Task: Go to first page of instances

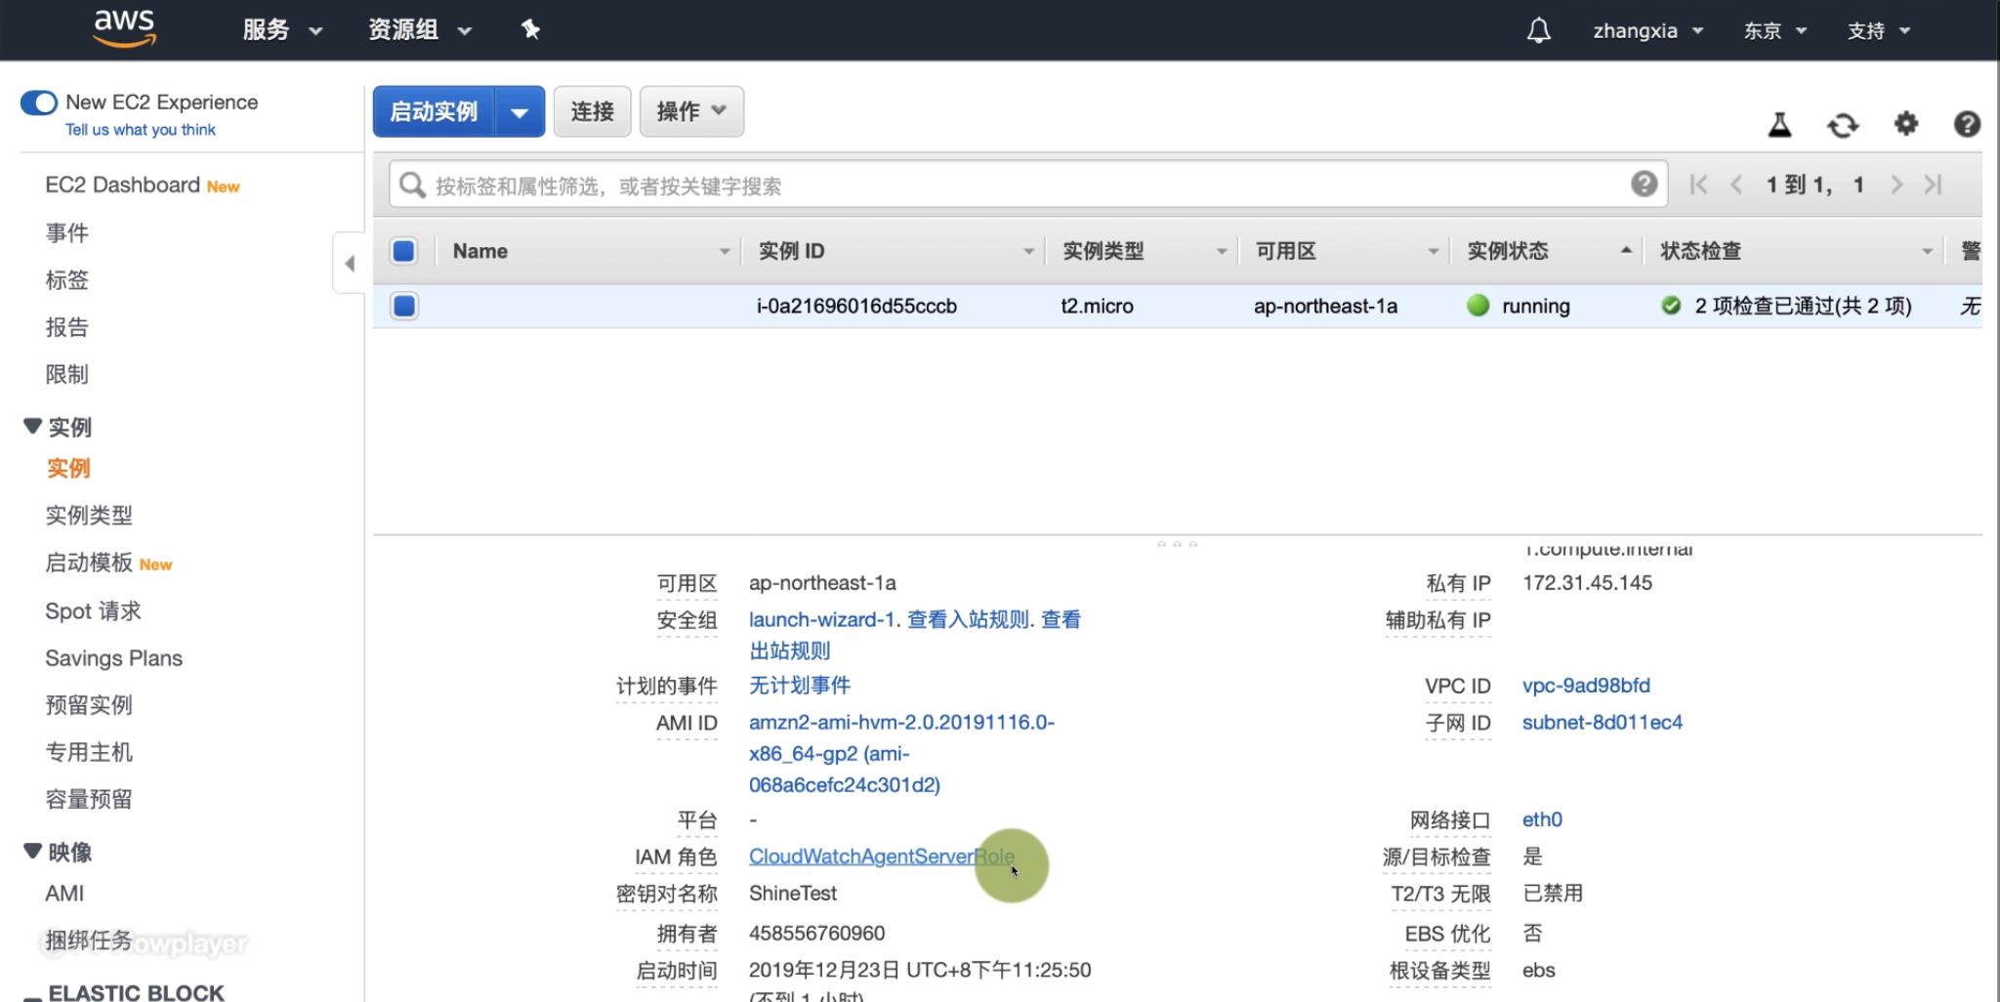Action: tap(1698, 185)
